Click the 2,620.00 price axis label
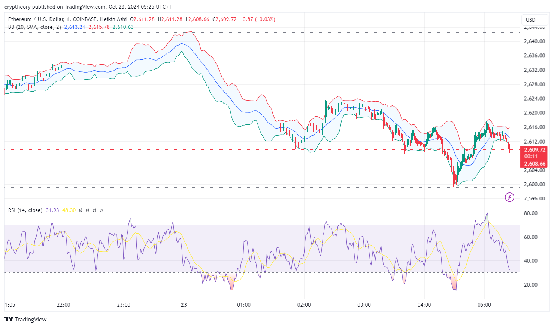Viewport: 554px width, 327px height. 535,112
